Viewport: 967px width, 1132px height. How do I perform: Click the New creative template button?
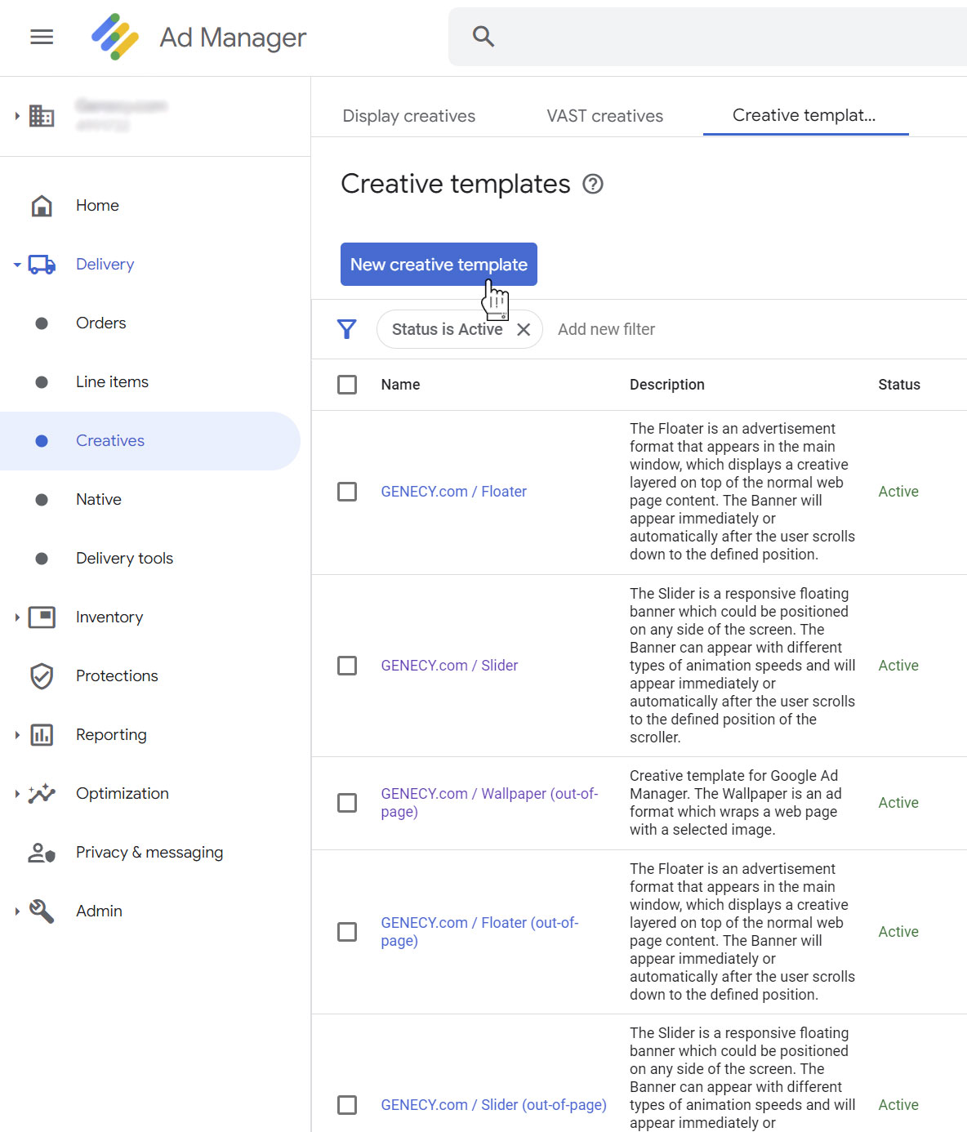(x=438, y=264)
